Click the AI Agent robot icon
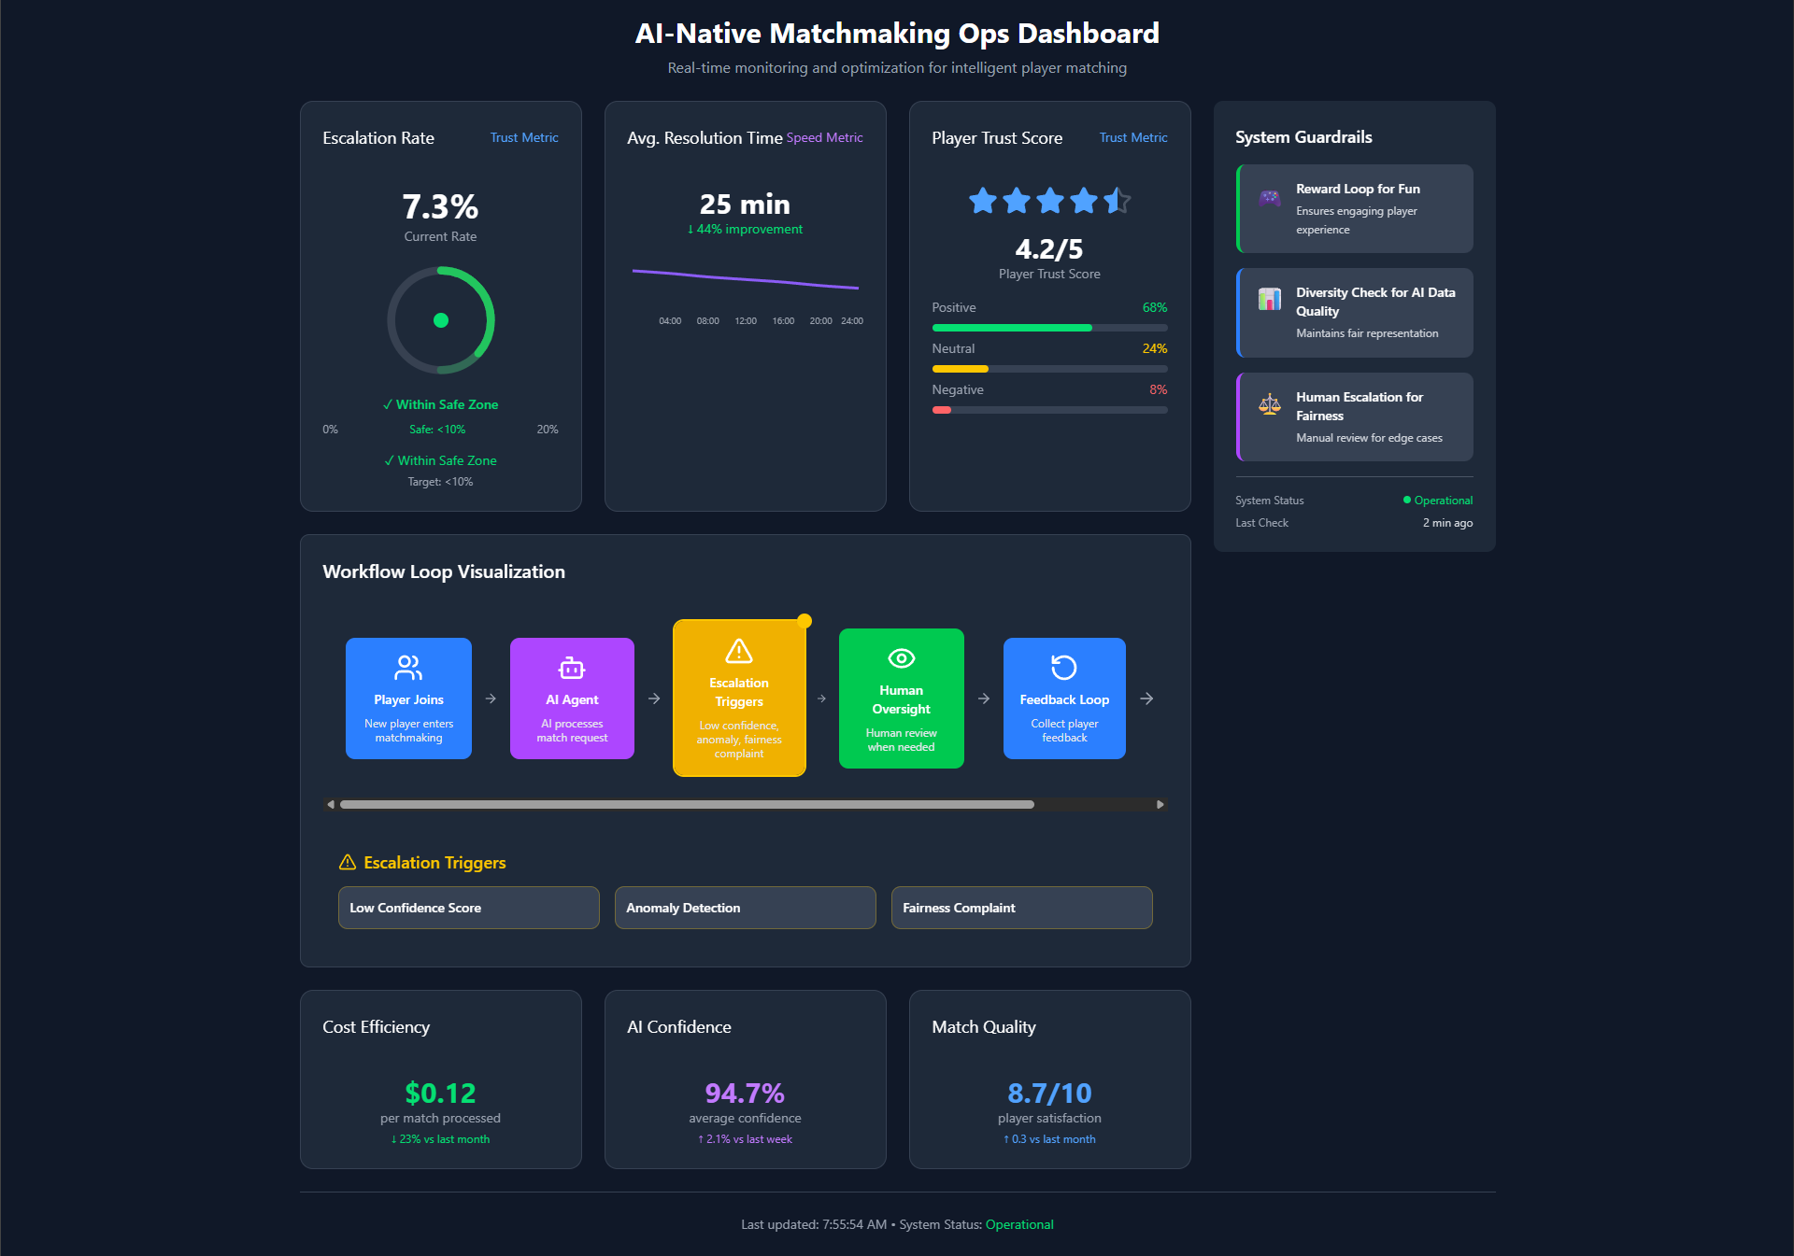The width and height of the screenshot is (1794, 1256). 572,668
